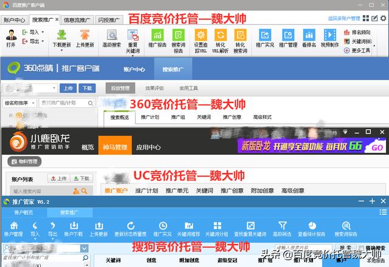Open 视频制作 icon in Baidu toolbar
Viewport: 389px width, 267px height.
coord(330,35)
